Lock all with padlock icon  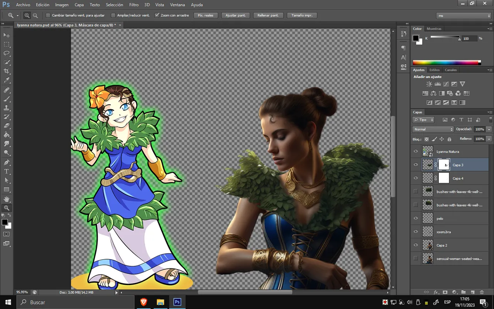[x=449, y=139]
